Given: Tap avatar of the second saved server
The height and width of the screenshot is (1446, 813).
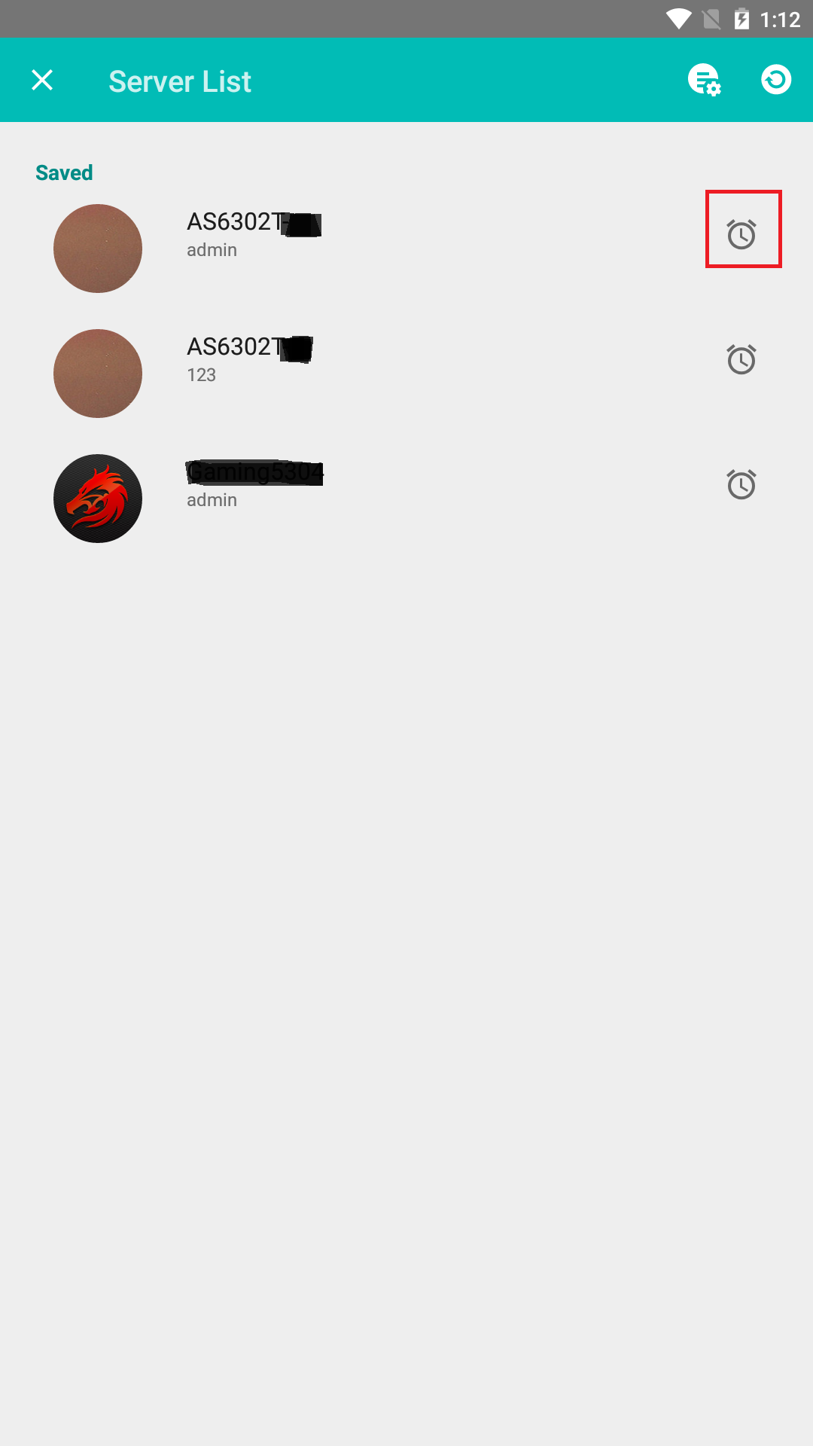Looking at the screenshot, I should tap(98, 374).
